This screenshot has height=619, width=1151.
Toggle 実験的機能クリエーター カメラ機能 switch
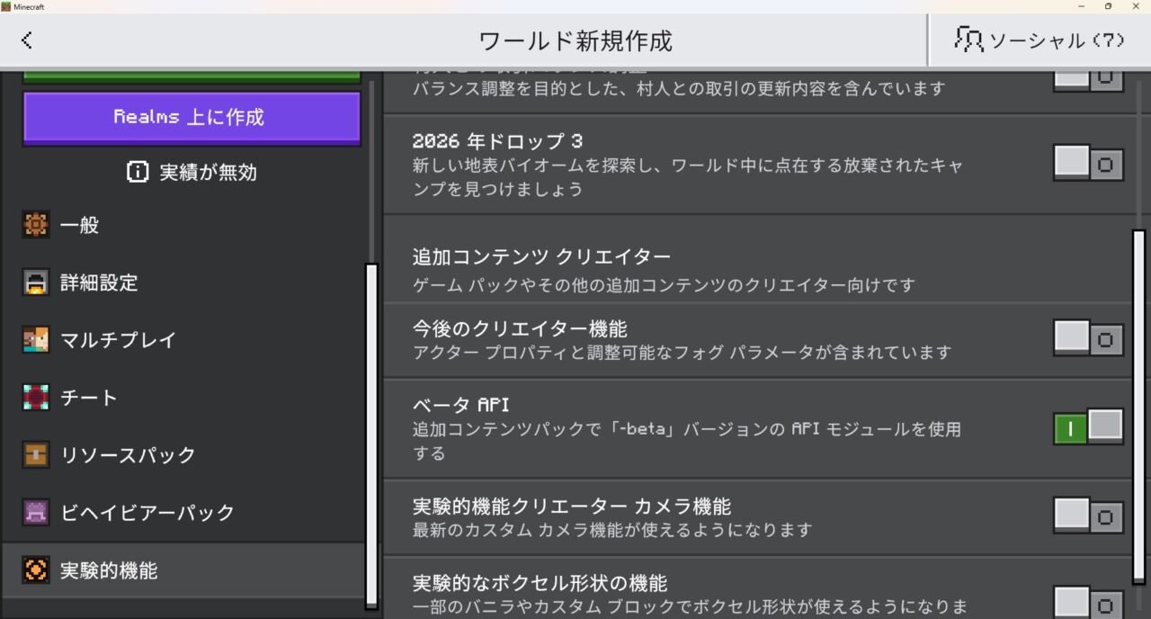click(x=1089, y=516)
